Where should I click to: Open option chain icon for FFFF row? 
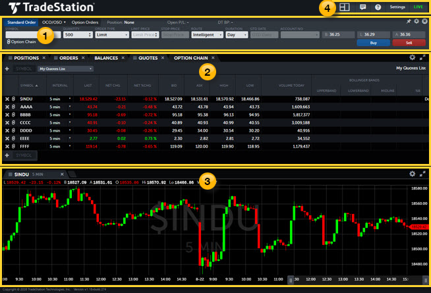click(x=13, y=147)
